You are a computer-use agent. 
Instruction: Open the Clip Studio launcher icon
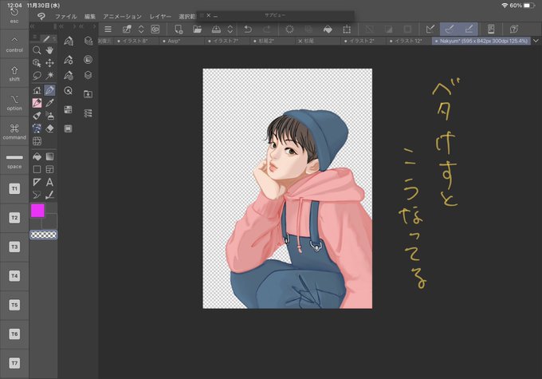coord(155,30)
